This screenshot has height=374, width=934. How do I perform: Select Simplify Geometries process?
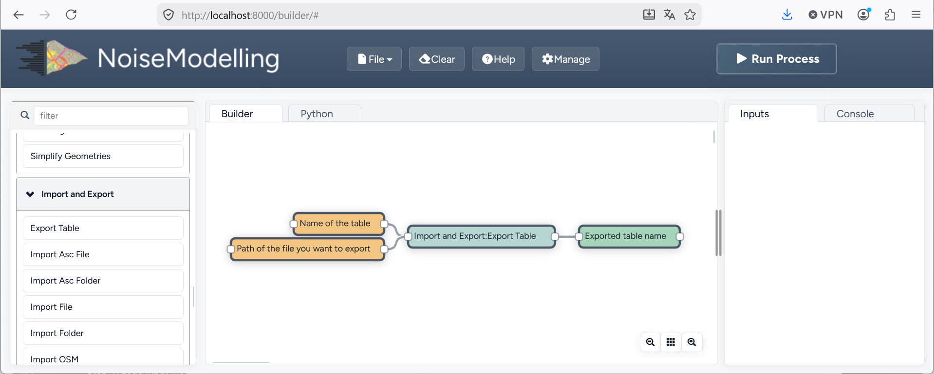point(103,156)
